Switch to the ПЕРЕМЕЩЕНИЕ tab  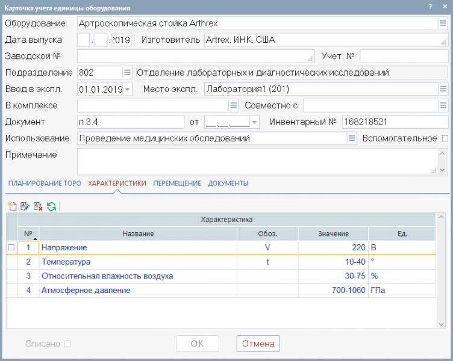pyautogui.click(x=177, y=184)
